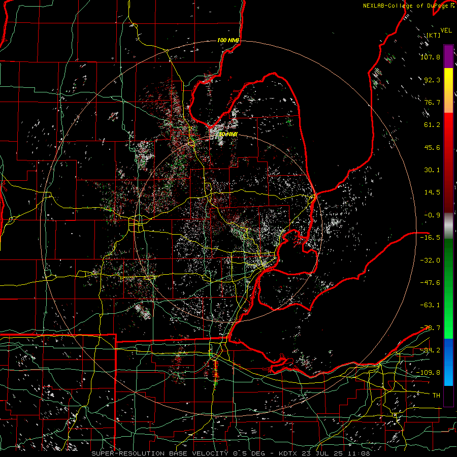
Task: Click the blue segment of the velocity color bar
Action: 448,362
